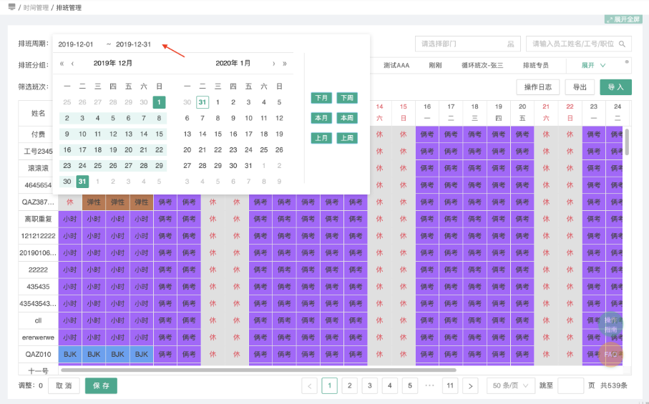This screenshot has width=649, height=404.
Task: Click the 保存 save button
Action: click(x=101, y=386)
